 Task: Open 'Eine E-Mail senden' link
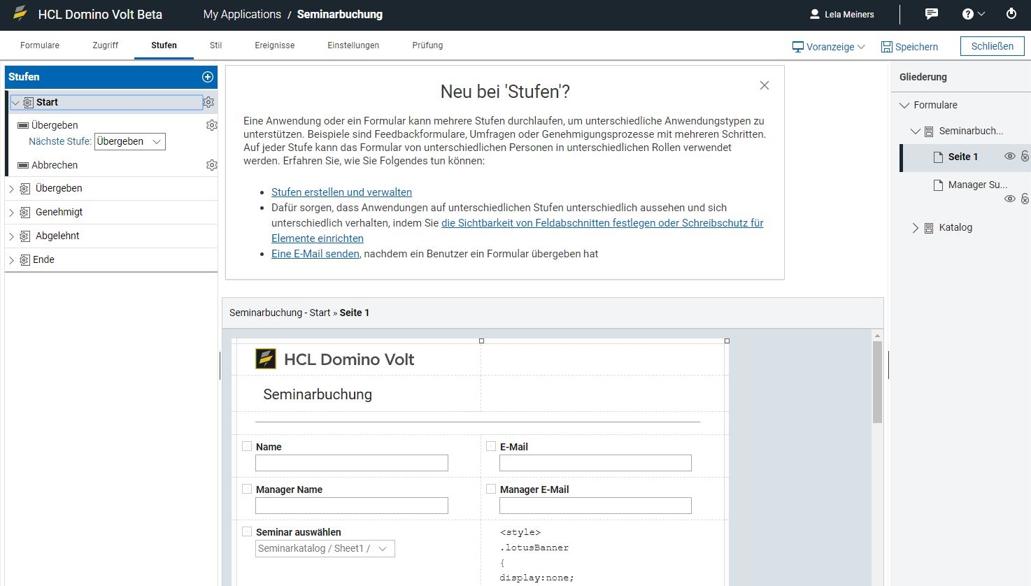(x=315, y=254)
